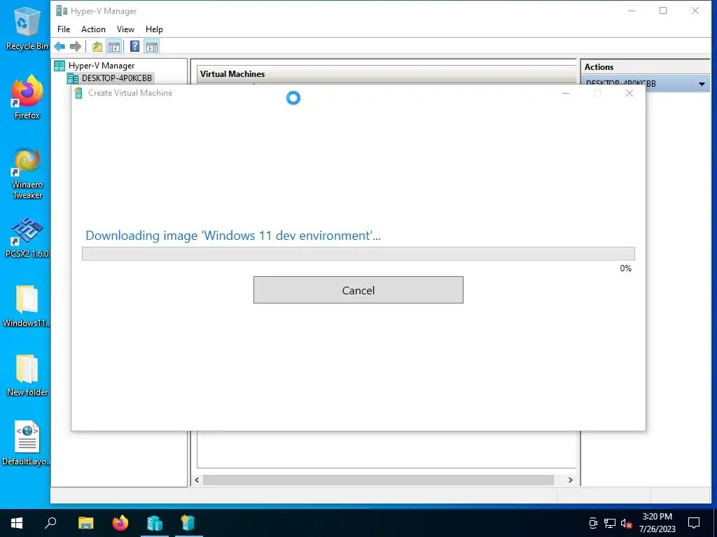The height and width of the screenshot is (537, 717).
Task: Click the muted volume tray icon
Action: point(626,523)
